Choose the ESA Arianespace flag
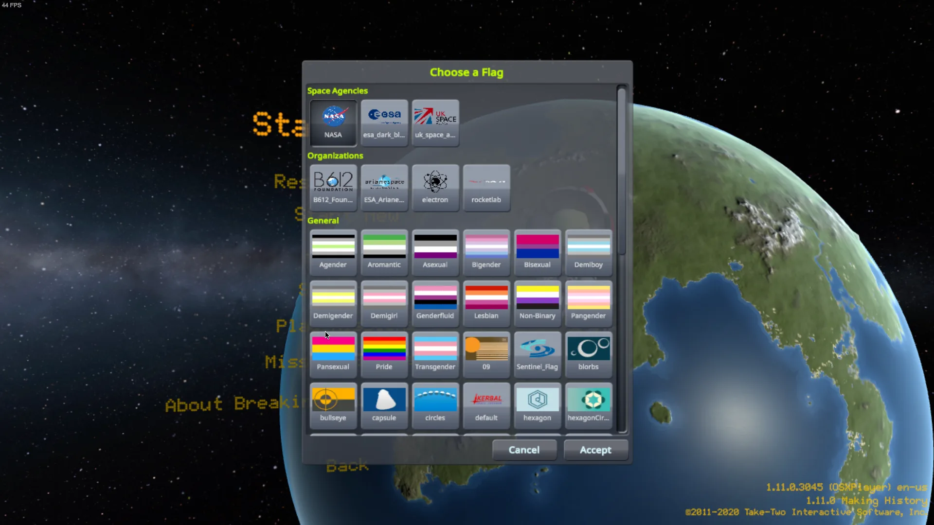The width and height of the screenshot is (934, 525). pyautogui.click(x=384, y=188)
